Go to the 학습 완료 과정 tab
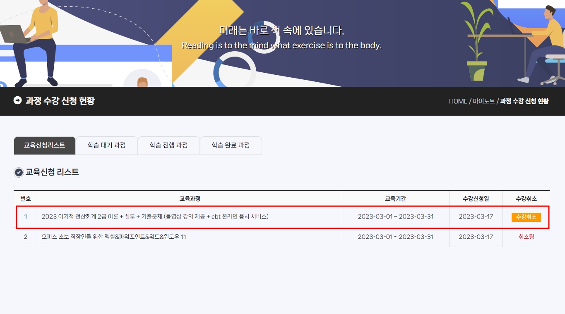The height and width of the screenshot is (314, 565). [231, 145]
